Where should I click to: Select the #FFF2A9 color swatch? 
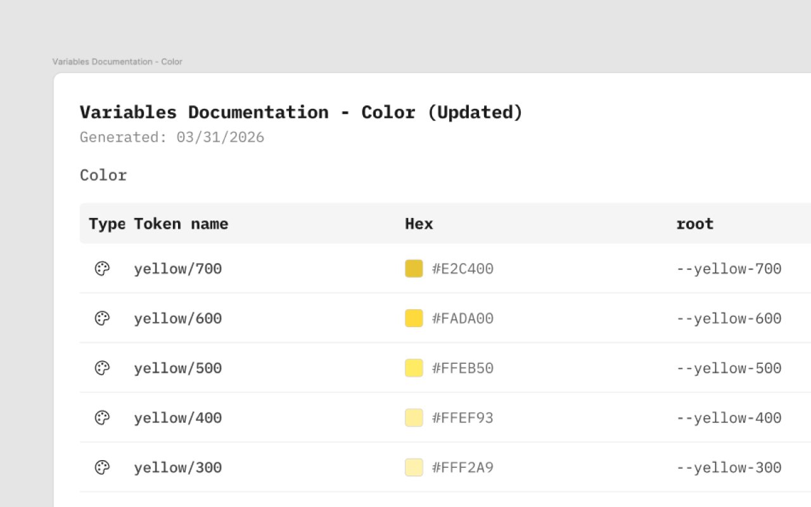pyautogui.click(x=414, y=468)
